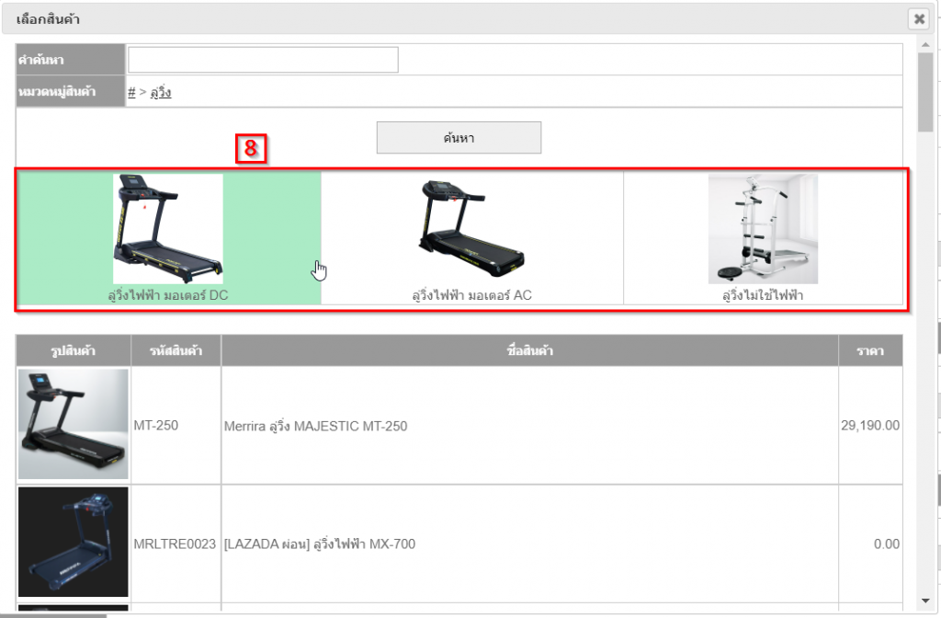Select the MT-250 product code cell
941x618 pixels.
coord(156,426)
